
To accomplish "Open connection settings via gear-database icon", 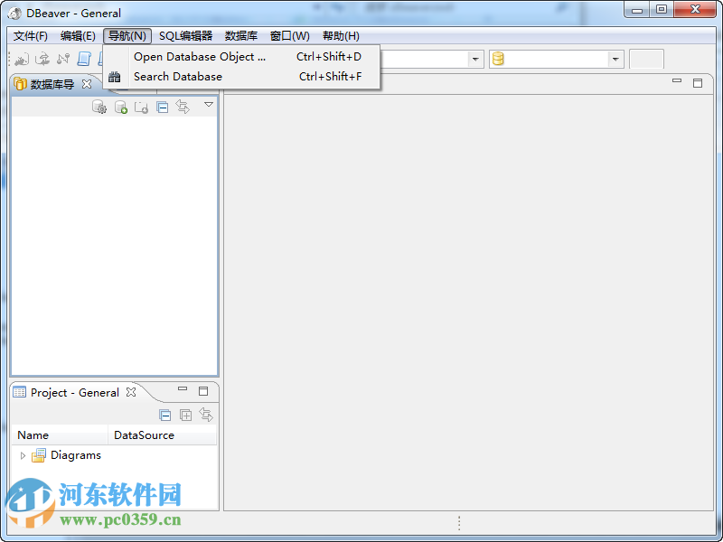I will coord(99,107).
